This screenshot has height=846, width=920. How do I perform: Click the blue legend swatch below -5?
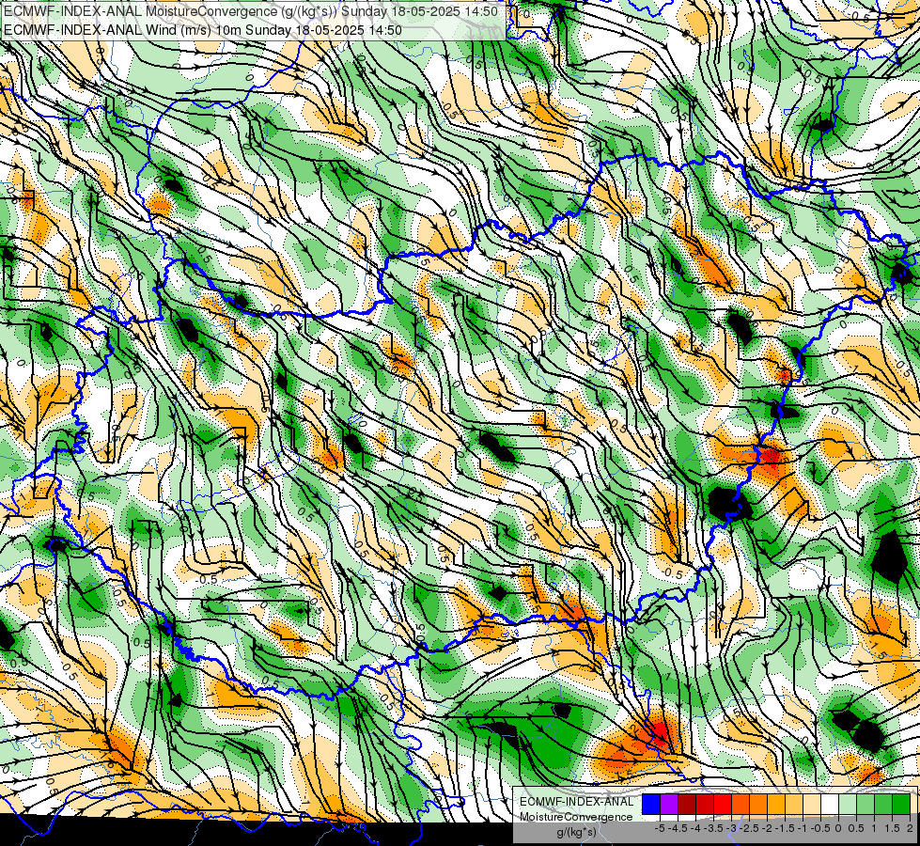651,805
